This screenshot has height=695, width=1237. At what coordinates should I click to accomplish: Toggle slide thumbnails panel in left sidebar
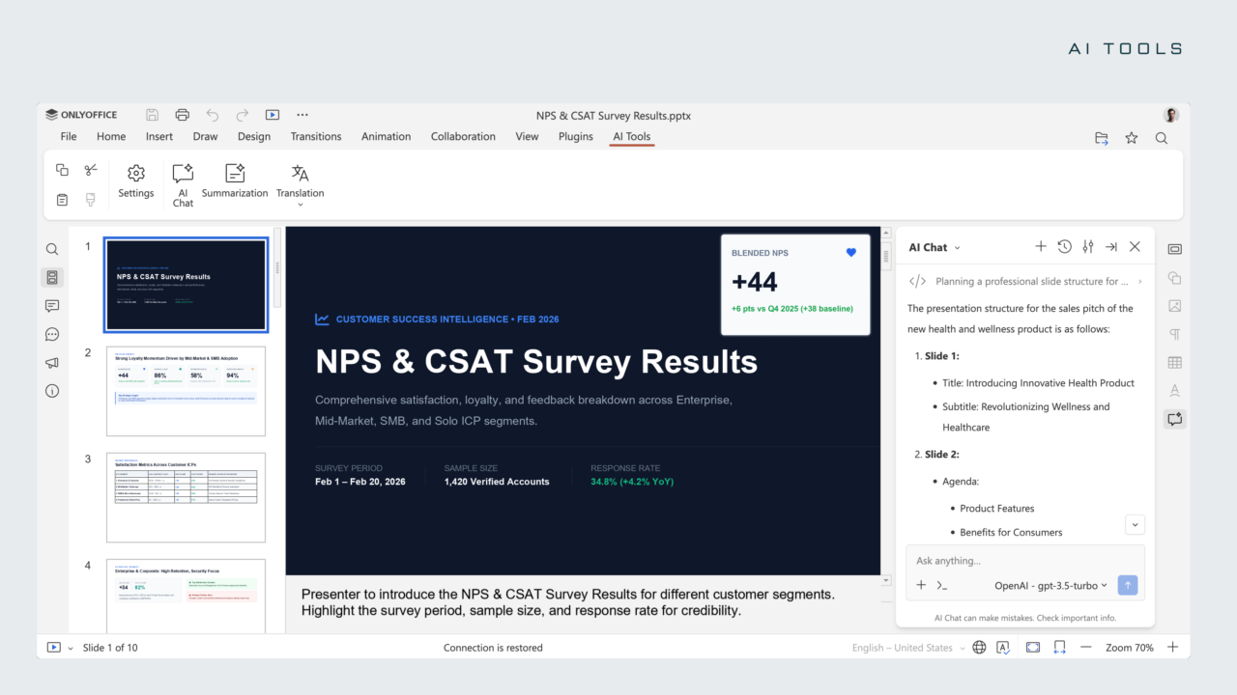point(52,278)
